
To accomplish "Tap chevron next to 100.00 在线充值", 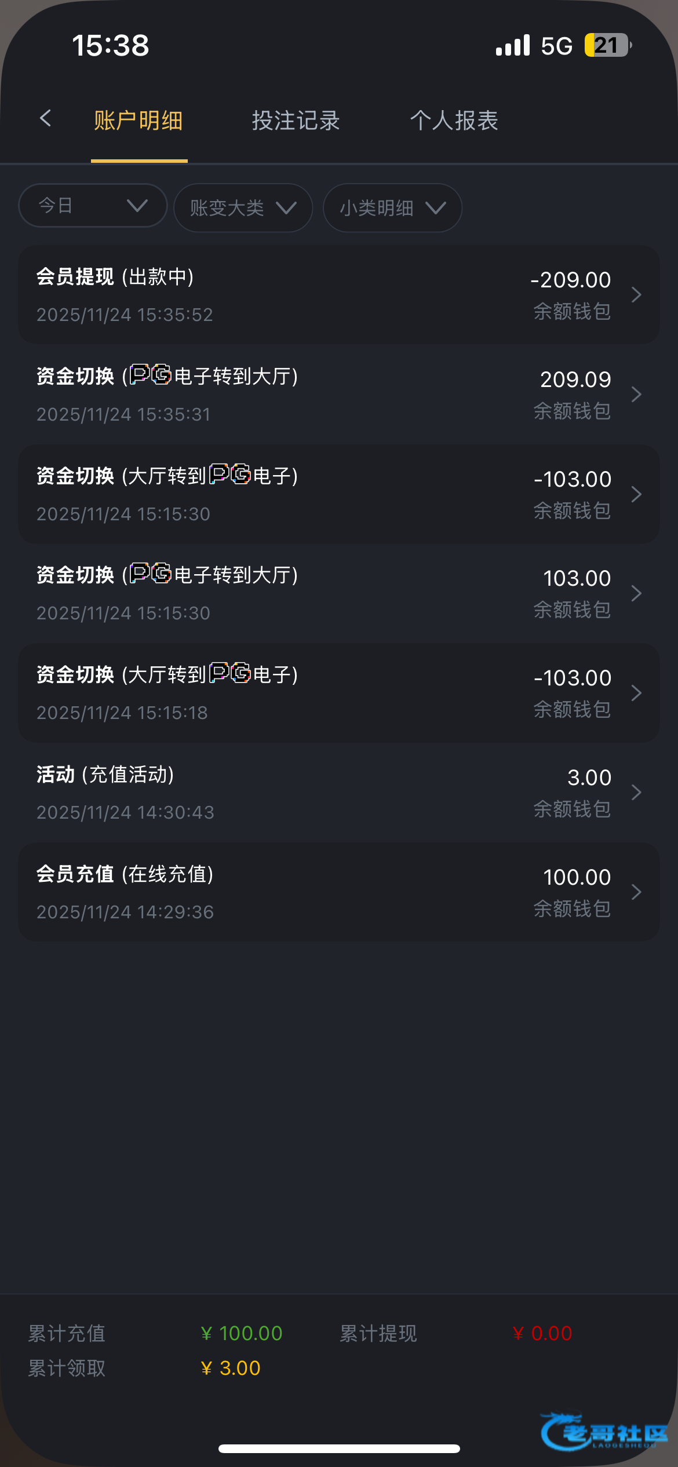I will pos(636,892).
